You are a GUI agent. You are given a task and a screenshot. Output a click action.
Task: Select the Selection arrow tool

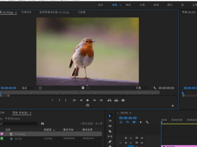(110, 116)
